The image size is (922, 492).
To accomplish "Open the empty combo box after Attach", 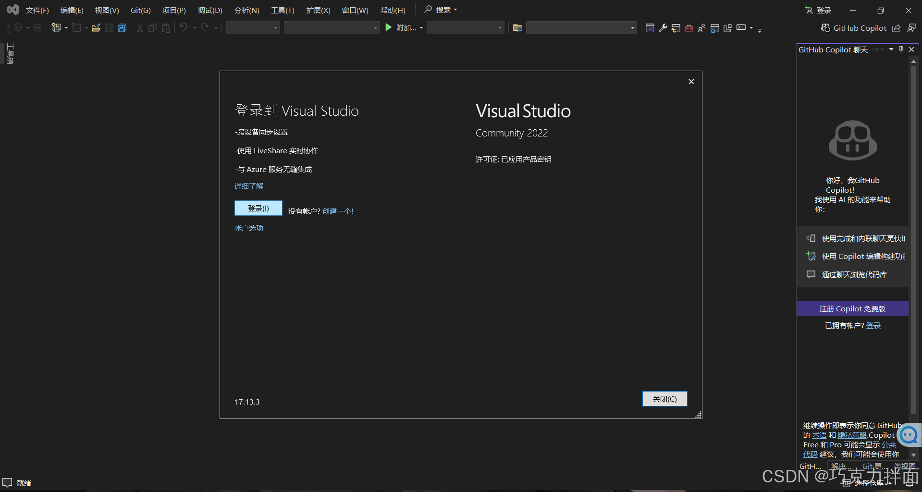I will coord(466,28).
